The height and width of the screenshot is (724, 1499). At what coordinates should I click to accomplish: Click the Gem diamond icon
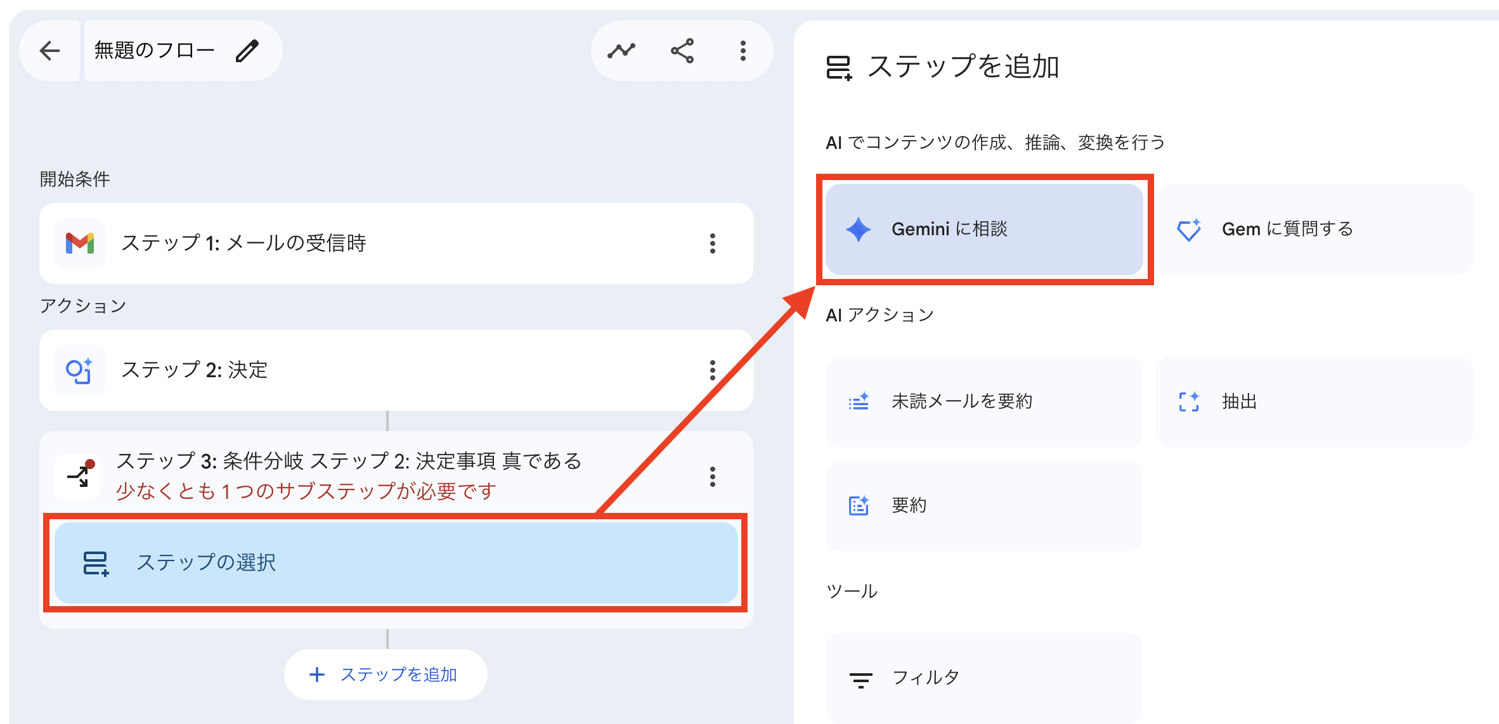(1189, 229)
